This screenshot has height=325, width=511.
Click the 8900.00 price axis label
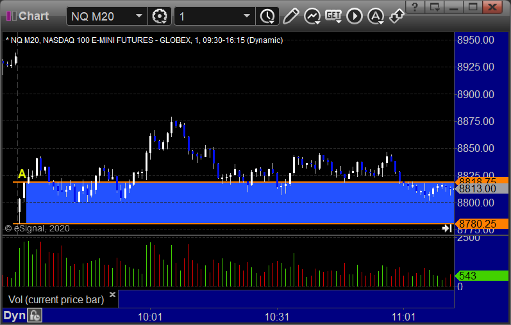tap(476, 94)
